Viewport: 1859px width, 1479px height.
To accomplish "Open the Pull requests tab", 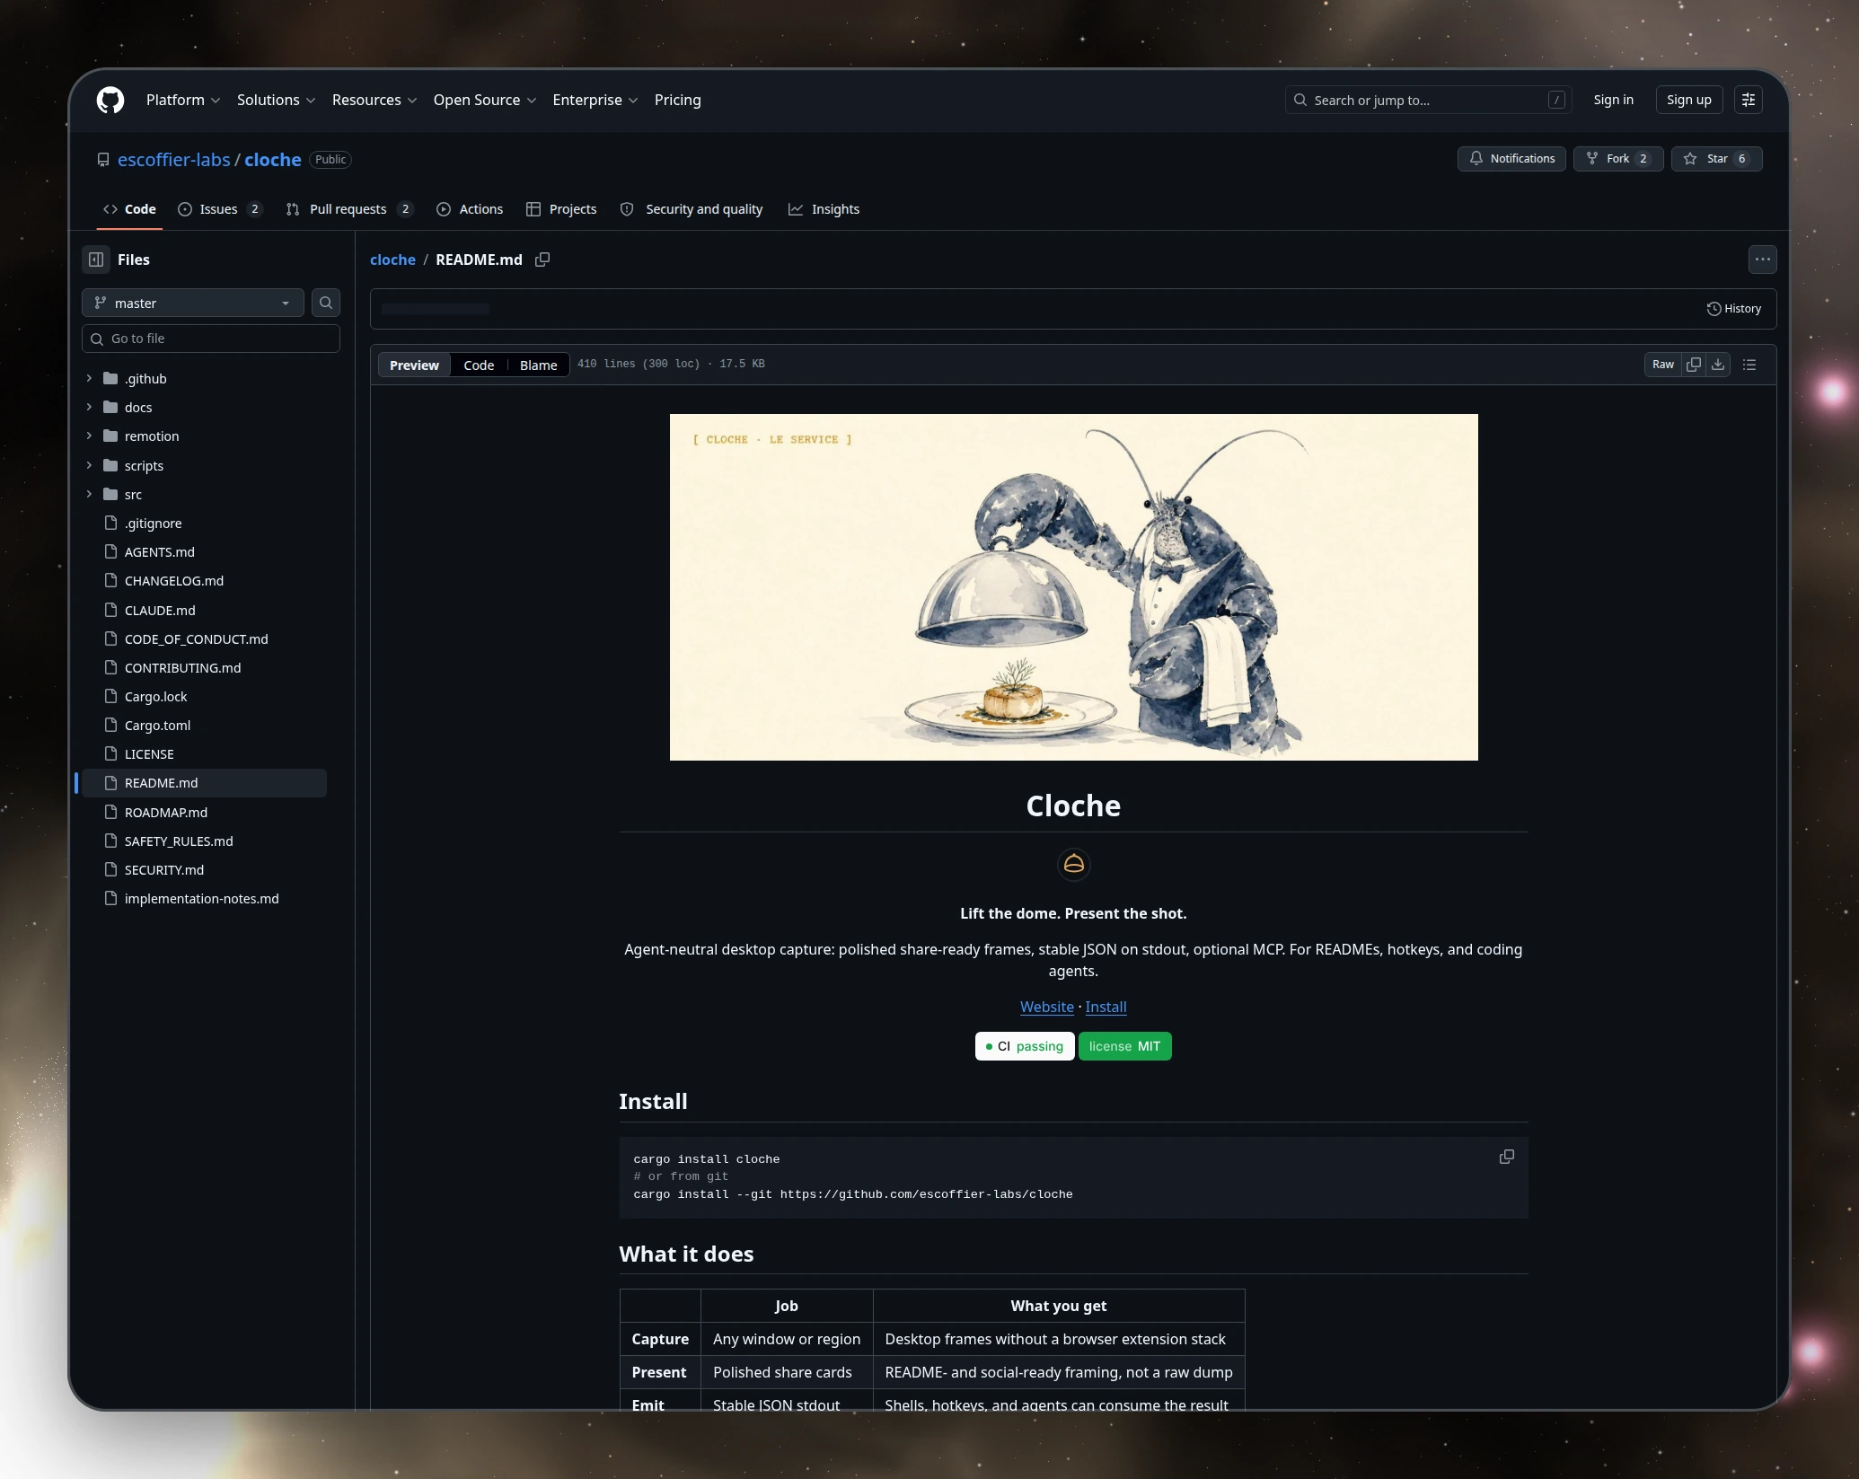I will coord(349,209).
